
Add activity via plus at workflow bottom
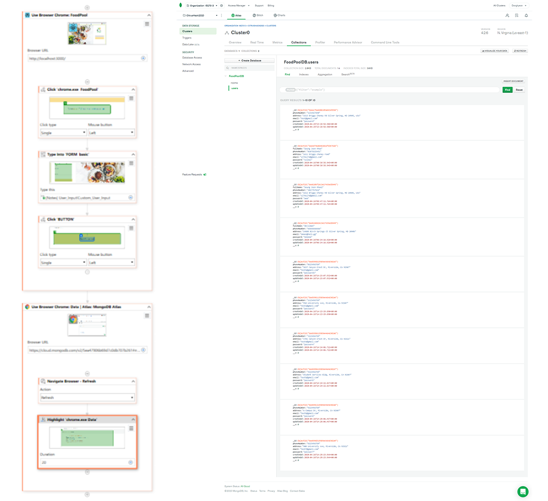[88, 495]
